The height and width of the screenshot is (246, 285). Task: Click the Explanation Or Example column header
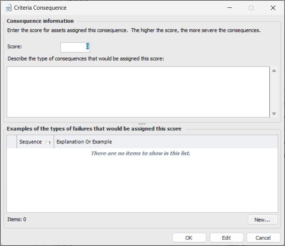click(84, 142)
